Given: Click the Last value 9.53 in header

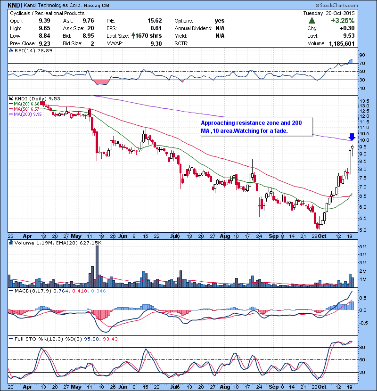Looking at the screenshot, I should click(349, 36).
